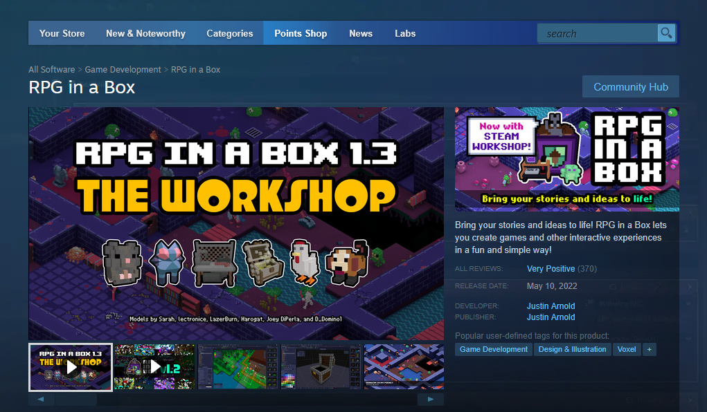Viewport: 707px width, 412px height.
Task: Click the search magnifier icon
Action: 666,33
